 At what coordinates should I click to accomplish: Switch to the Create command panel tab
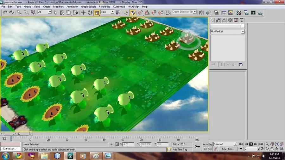(x=212, y=20)
